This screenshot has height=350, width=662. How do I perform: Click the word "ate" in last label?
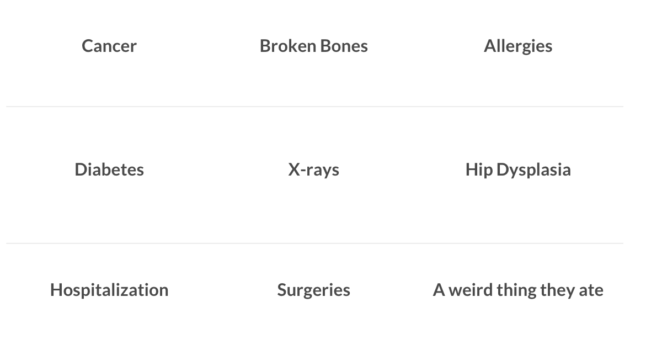coord(591,290)
